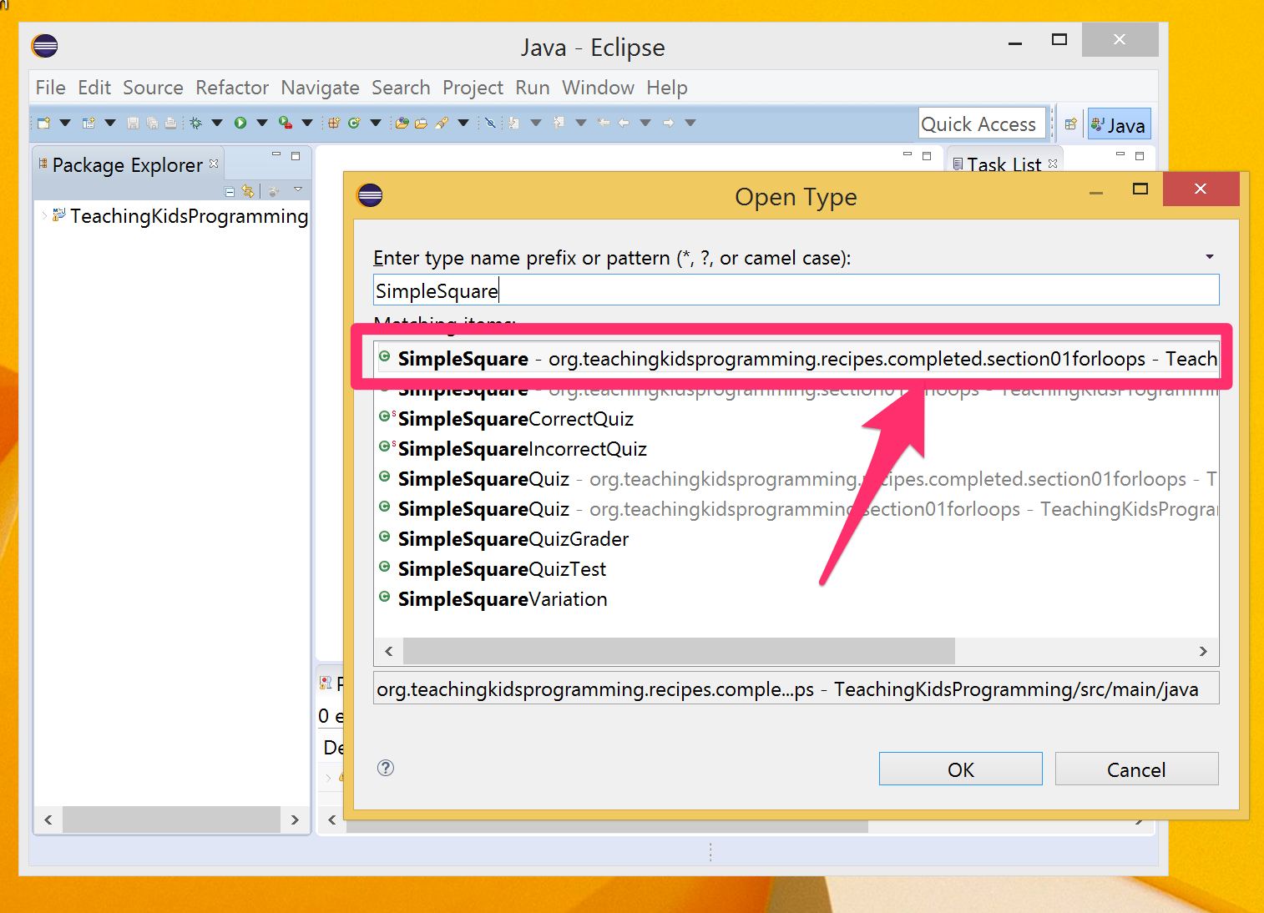Switch to the Java perspective button
This screenshot has width=1264, height=913.
(x=1119, y=125)
